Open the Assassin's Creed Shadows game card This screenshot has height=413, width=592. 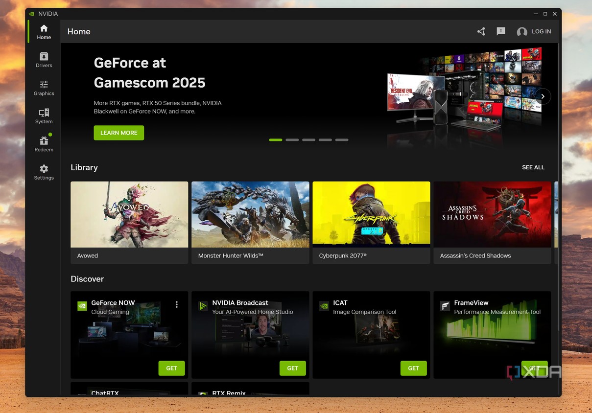492,214
